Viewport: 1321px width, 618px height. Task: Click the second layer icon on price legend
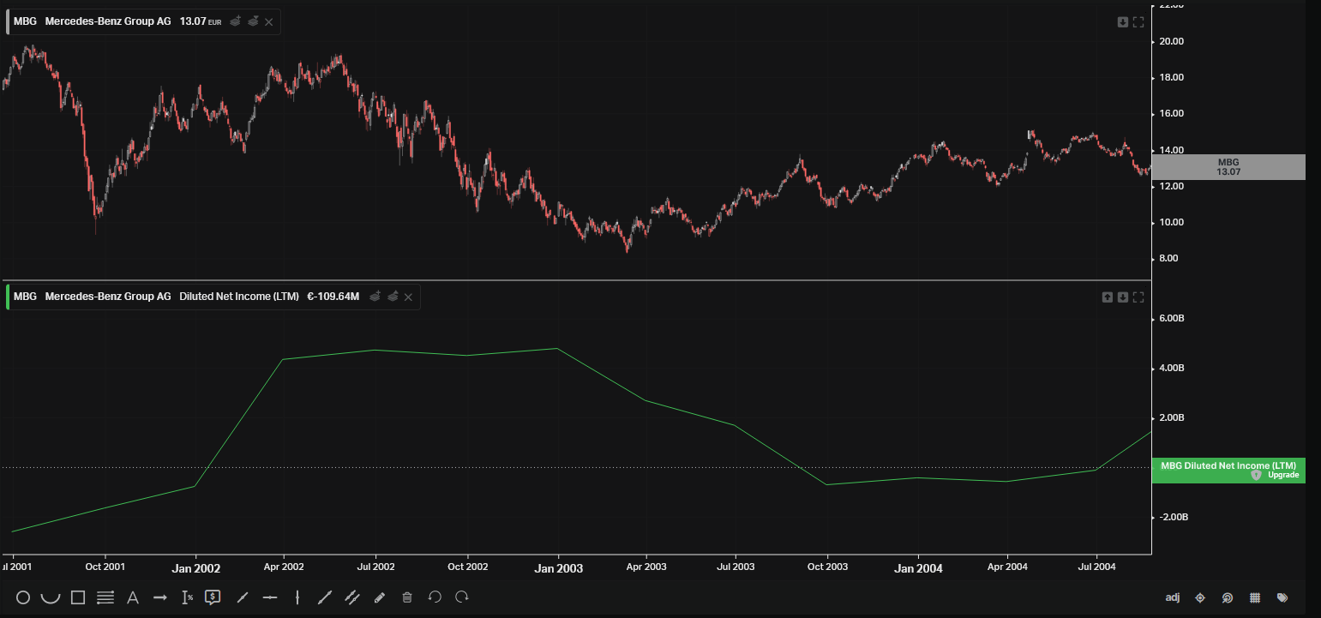pos(253,21)
